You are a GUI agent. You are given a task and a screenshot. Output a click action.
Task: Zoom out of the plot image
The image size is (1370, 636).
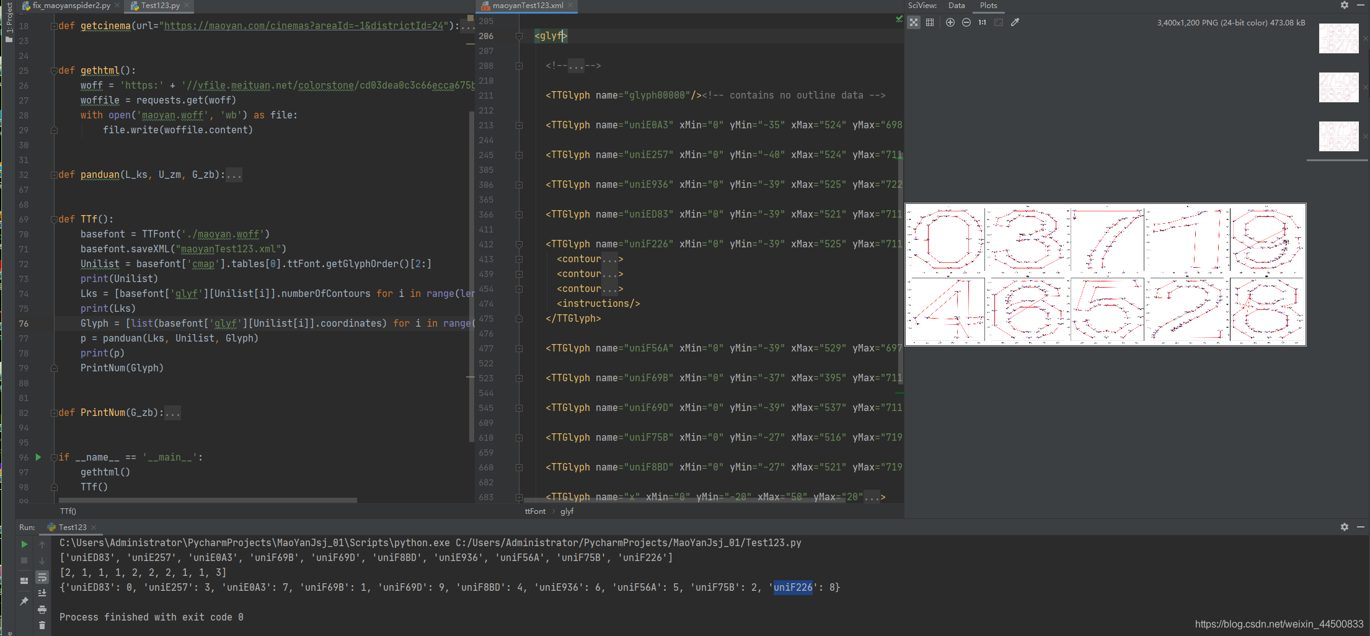pos(966,22)
